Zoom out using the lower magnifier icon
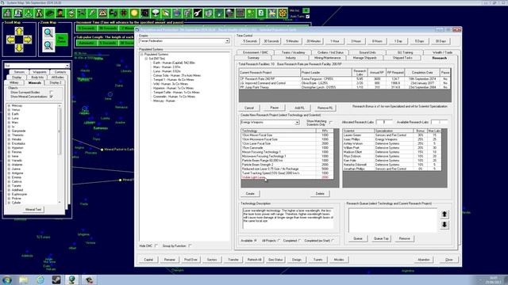This screenshot has height=285, width=508. click(48, 46)
